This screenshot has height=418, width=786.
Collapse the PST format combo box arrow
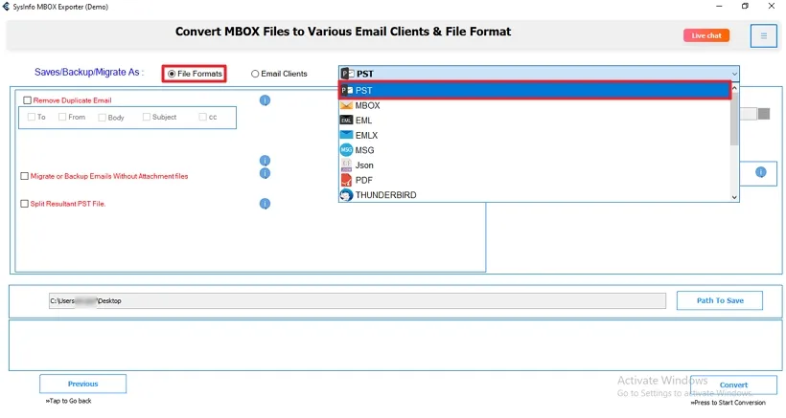point(734,74)
